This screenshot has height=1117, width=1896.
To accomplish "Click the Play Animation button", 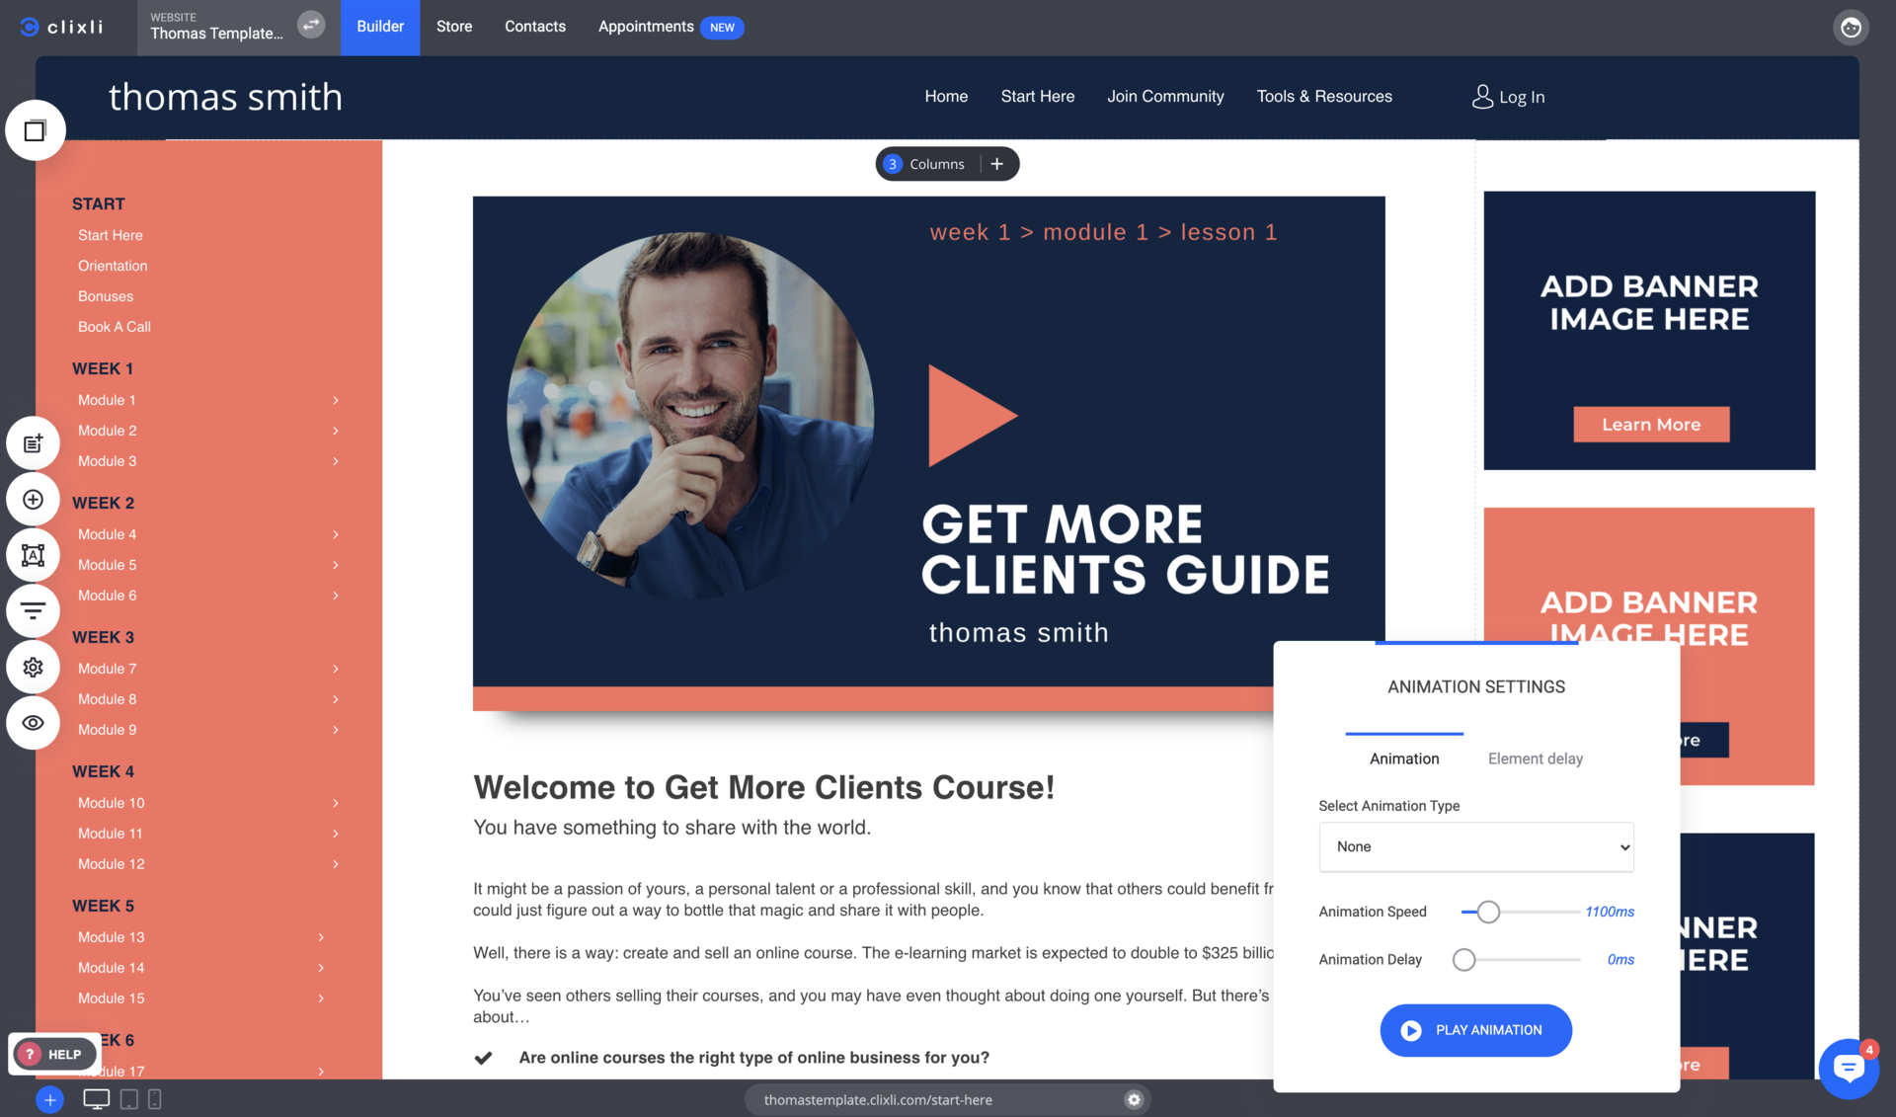I will point(1475,1030).
